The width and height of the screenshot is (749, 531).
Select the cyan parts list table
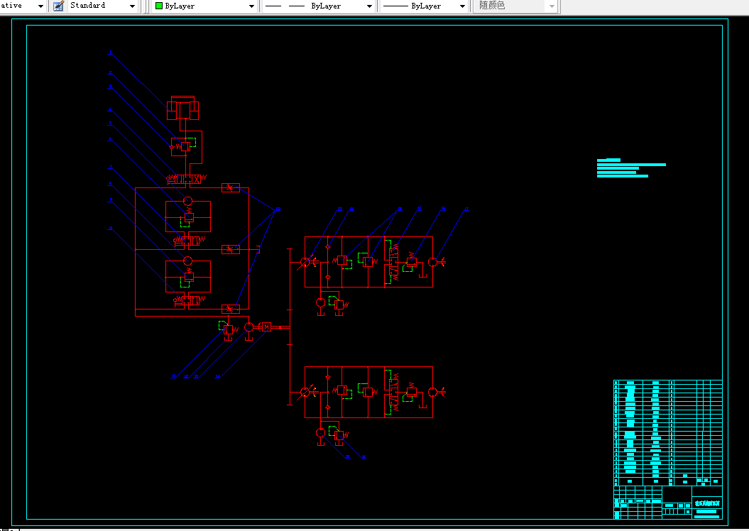pyautogui.click(x=668, y=432)
